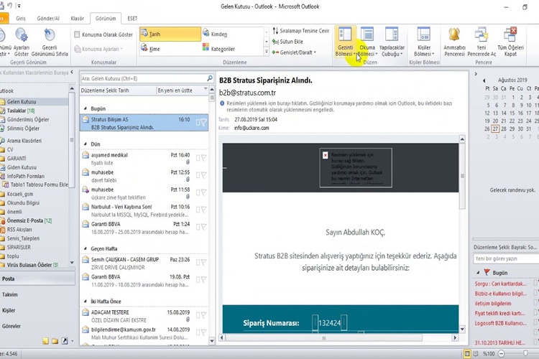Viewport: 539px width, 359px height.
Task: Click the notes icon in navigation pane bottom
Action: click(46, 341)
